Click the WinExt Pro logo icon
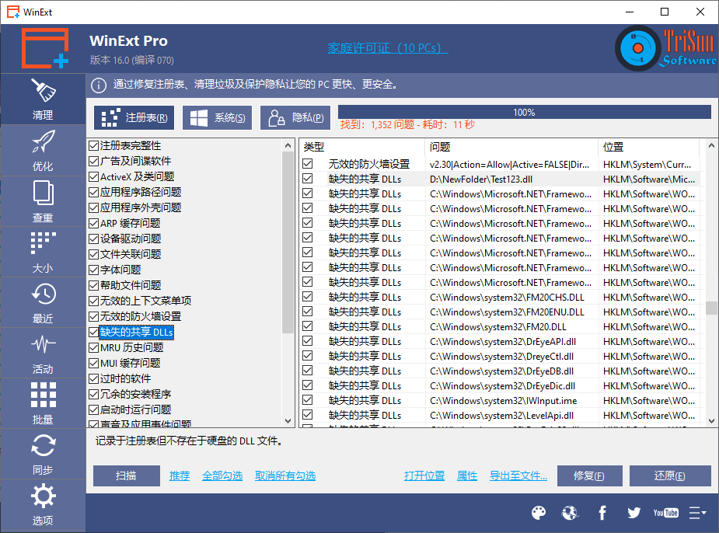The image size is (719, 533). (x=45, y=48)
